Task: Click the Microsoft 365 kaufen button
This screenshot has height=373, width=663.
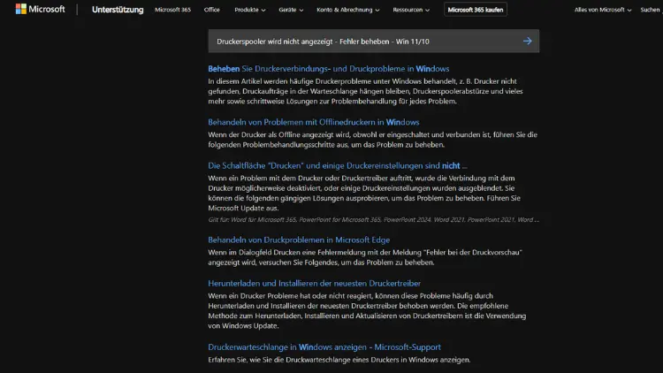Action: 476,10
